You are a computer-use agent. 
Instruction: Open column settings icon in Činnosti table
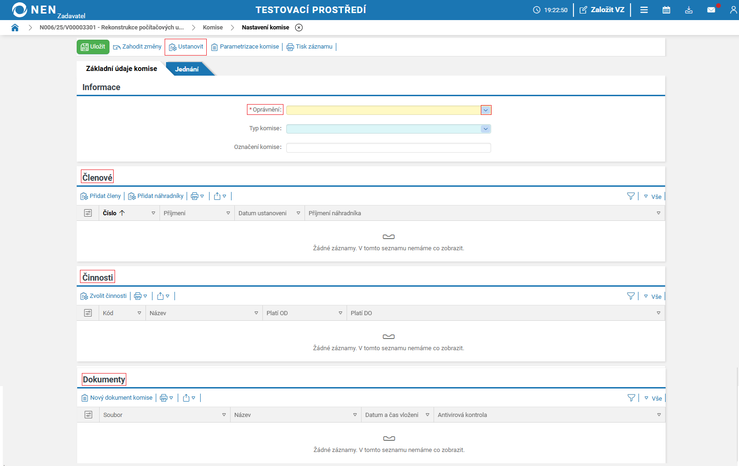tap(88, 313)
